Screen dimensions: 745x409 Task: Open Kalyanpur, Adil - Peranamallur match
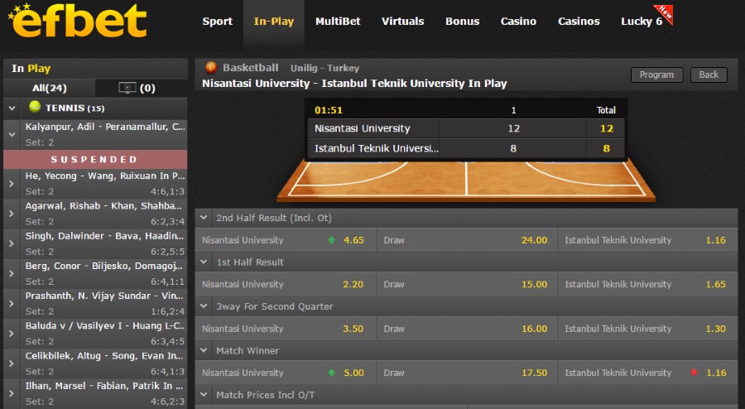(x=105, y=127)
